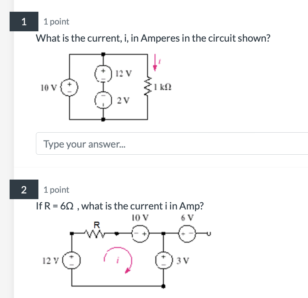Click the 2 V source symbol
The width and height of the screenshot is (308, 298).
103,99
